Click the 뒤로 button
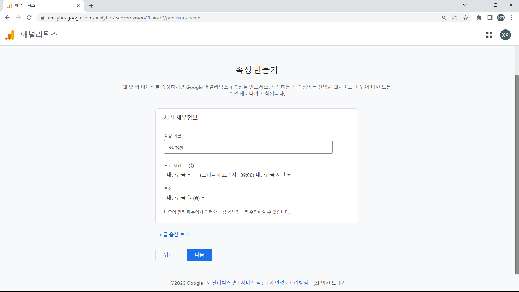Viewport: 519px width, 292px height. pos(168,254)
